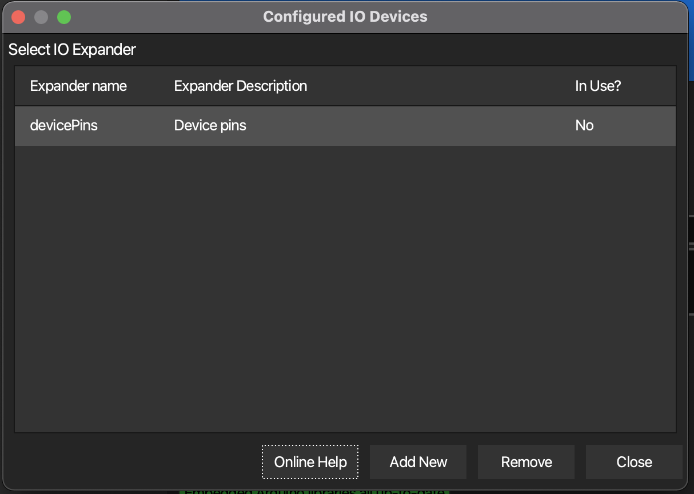
Task: Remove the selected IO expander
Action: tap(525, 461)
